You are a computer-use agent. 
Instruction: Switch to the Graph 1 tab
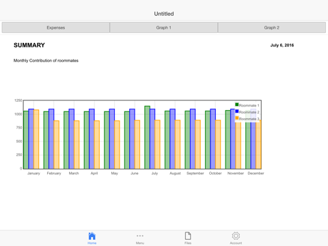pyautogui.click(x=163, y=27)
